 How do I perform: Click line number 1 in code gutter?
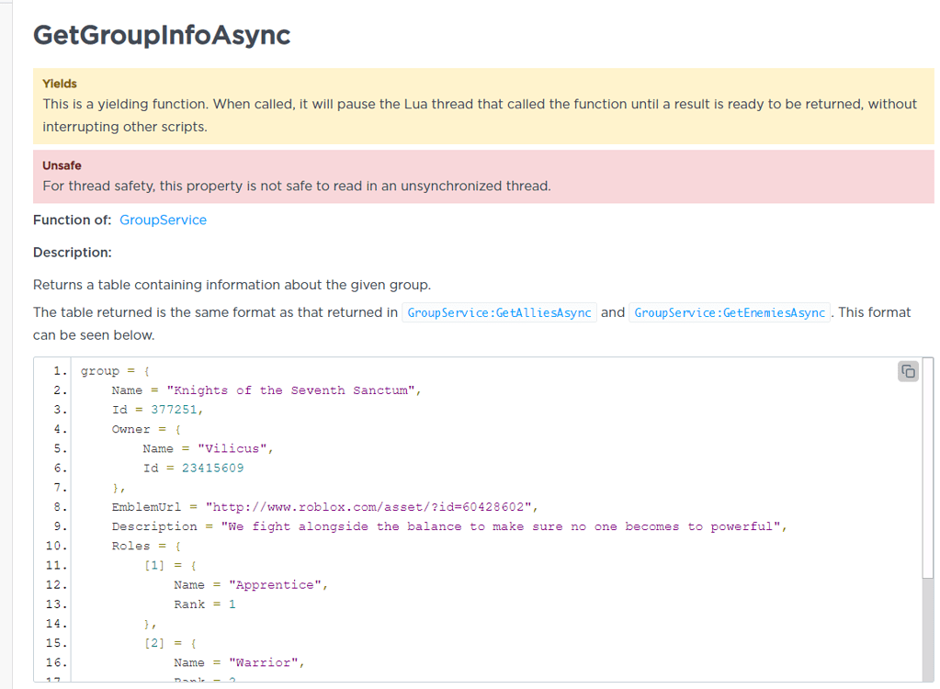point(60,371)
